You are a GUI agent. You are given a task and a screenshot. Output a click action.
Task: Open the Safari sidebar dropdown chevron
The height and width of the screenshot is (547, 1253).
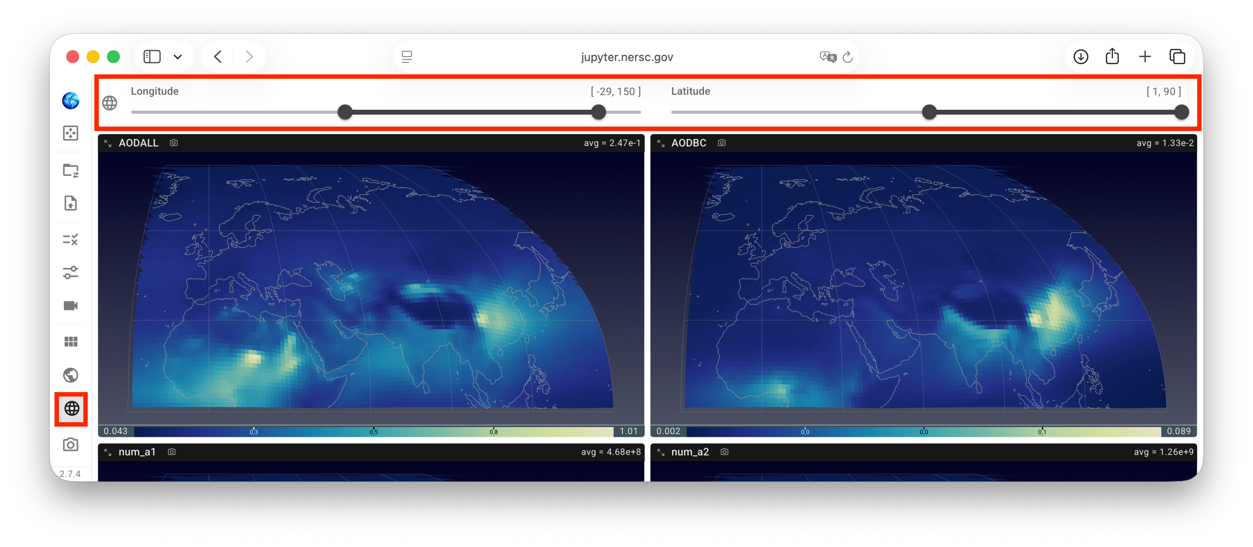coord(178,57)
